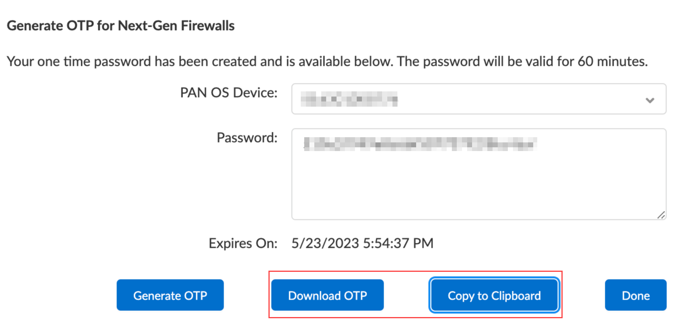Click the blurred one-time password text

(420, 144)
